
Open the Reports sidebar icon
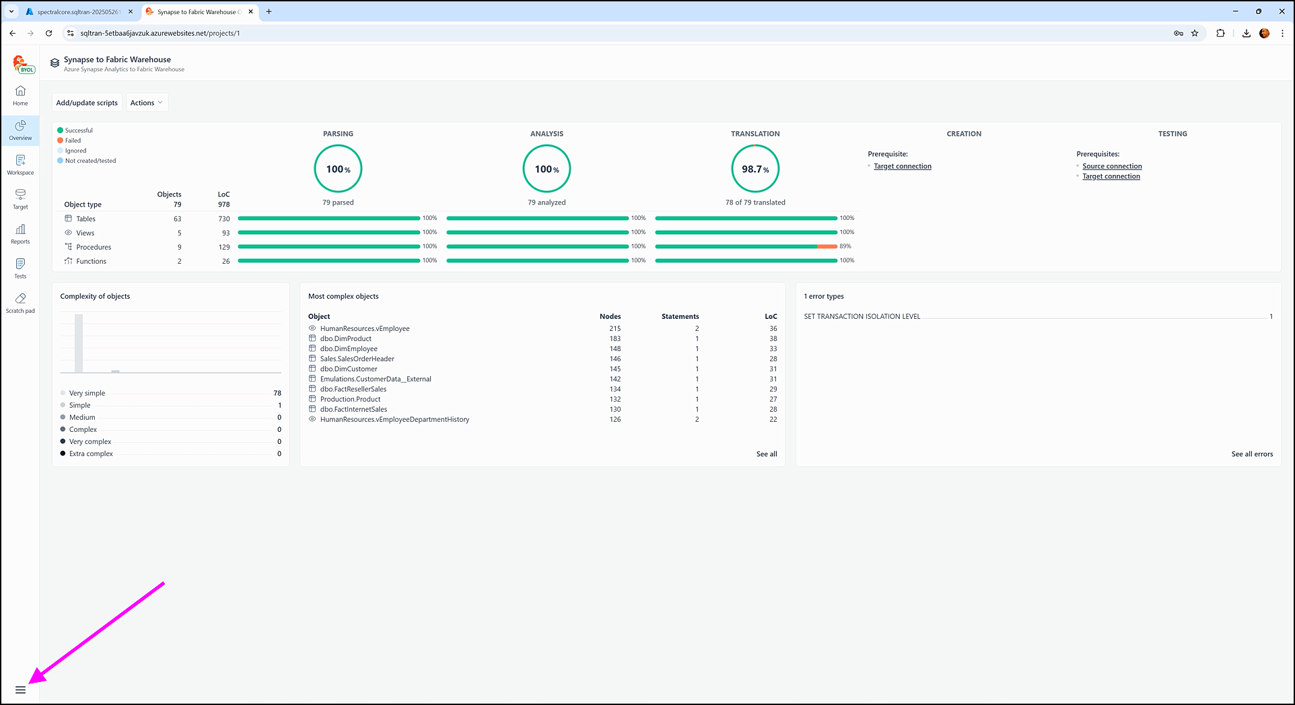(20, 230)
